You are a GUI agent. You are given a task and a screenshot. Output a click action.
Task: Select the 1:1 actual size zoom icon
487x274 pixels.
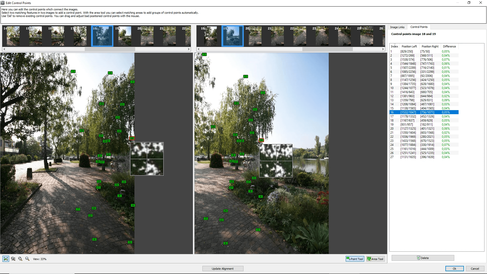click(13, 259)
